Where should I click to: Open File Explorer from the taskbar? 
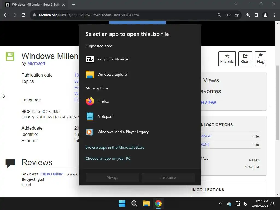[x=146, y=203]
